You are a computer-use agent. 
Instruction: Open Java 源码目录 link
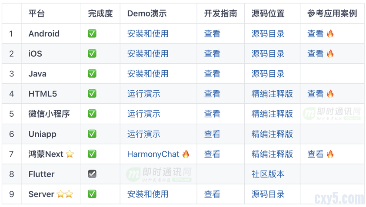[268, 74]
